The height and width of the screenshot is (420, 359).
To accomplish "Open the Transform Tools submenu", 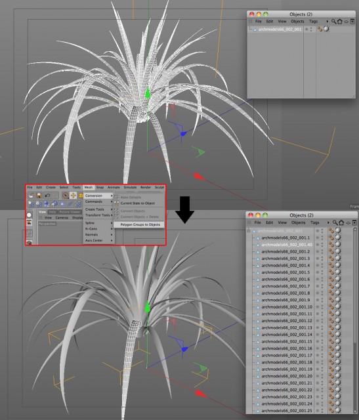I will pyautogui.click(x=98, y=215).
